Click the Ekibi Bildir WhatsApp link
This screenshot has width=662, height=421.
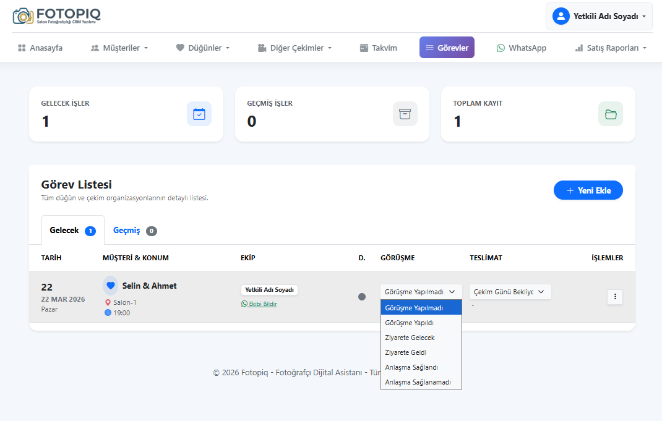click(x=259, y=304)
